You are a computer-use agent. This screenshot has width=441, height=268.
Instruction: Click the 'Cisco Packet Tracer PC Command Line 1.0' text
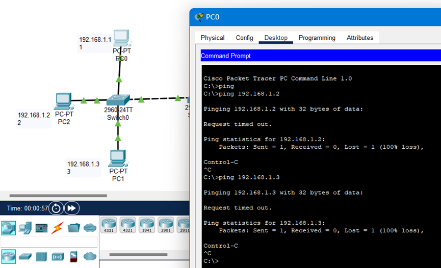277,78
